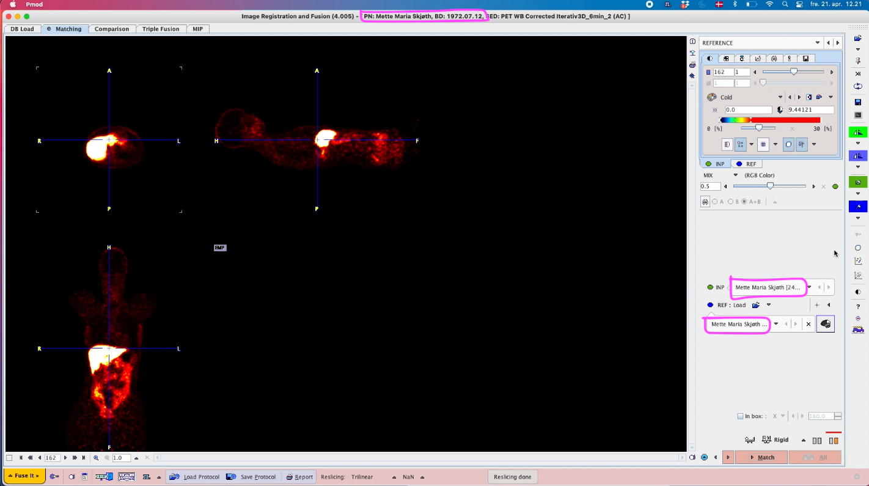Click Load Protocol button
This screenshot has height=486, width=869.
point(194,477)
